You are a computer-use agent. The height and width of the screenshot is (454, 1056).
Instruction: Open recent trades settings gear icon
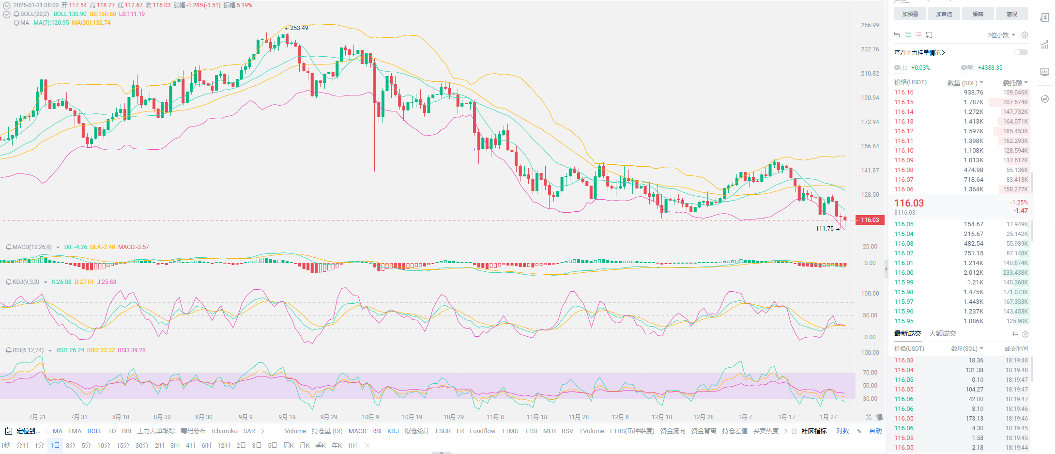1025,334
